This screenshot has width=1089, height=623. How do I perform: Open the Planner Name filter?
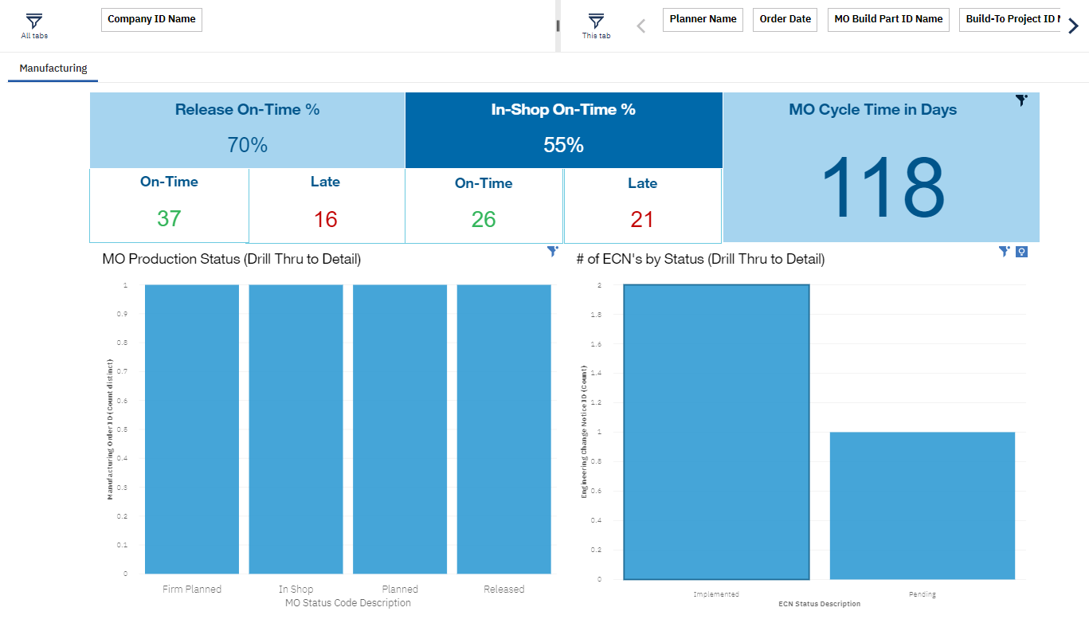coord(703,20)
